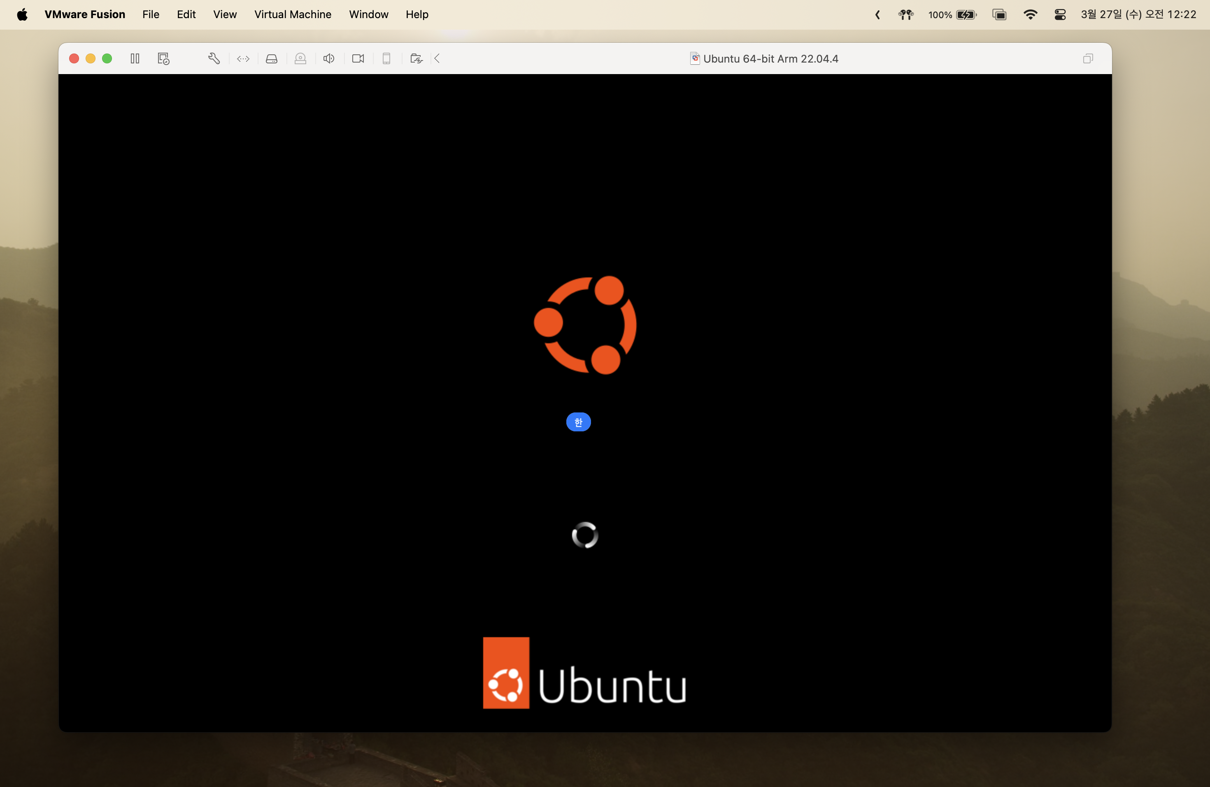
Task: Click the date and time in the menu bar
Action: pos(1138,14)
